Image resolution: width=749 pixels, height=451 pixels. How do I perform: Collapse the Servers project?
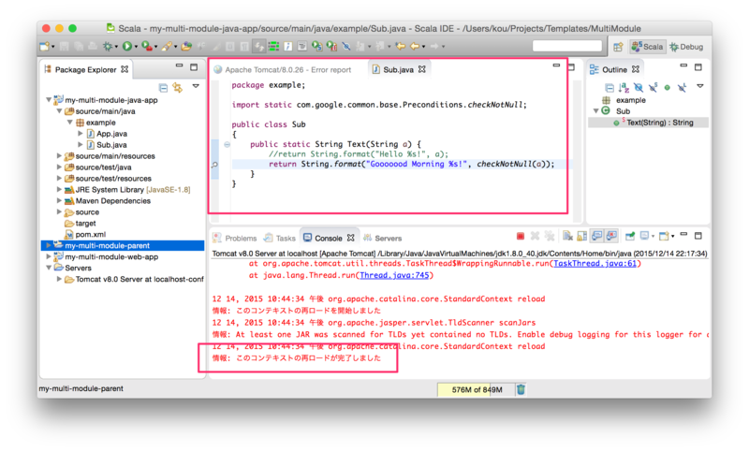49,268
